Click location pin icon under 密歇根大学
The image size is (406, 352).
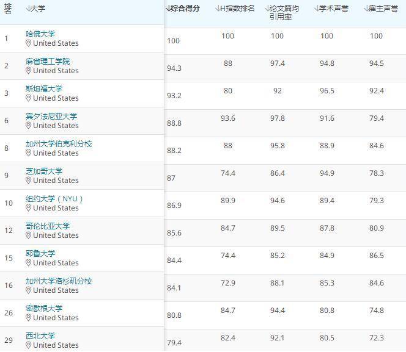click(x=29, y=317)
